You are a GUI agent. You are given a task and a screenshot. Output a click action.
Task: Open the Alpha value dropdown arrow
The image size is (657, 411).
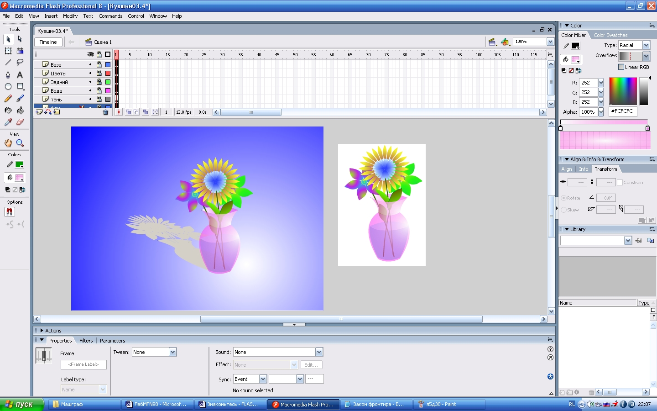point(601,112)
